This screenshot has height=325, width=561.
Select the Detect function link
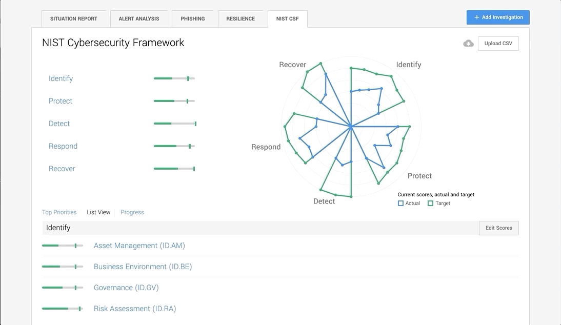(59, 124)
